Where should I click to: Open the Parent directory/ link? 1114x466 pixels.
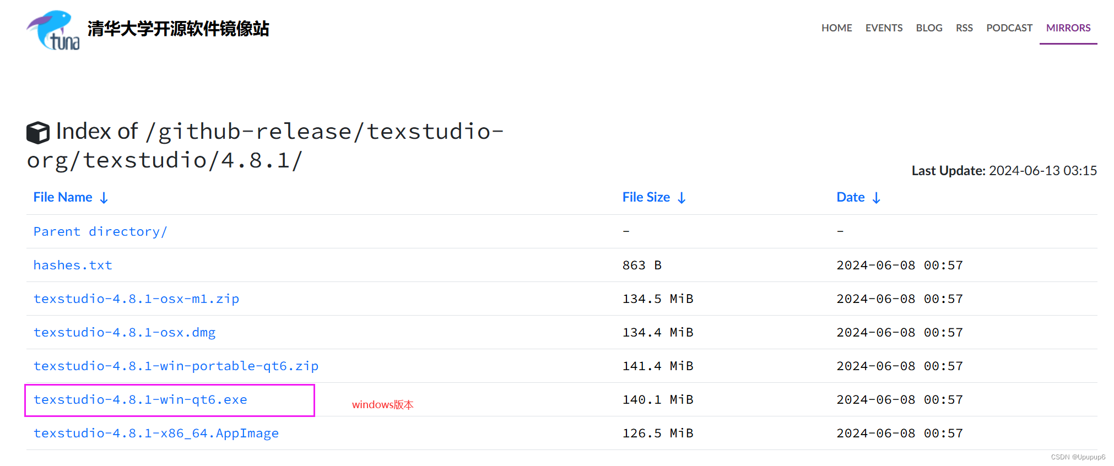[x=100, y=231]
